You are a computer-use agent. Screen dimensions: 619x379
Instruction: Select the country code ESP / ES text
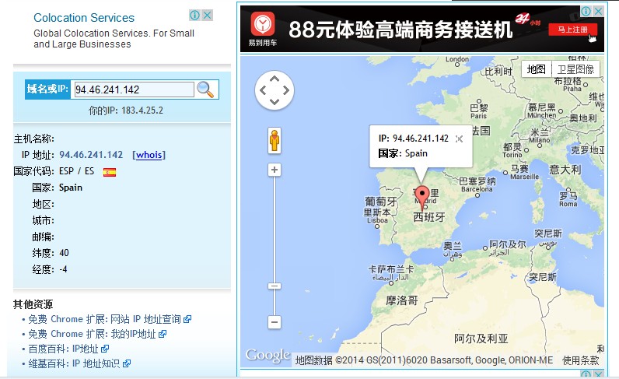(x=76, y=171)
